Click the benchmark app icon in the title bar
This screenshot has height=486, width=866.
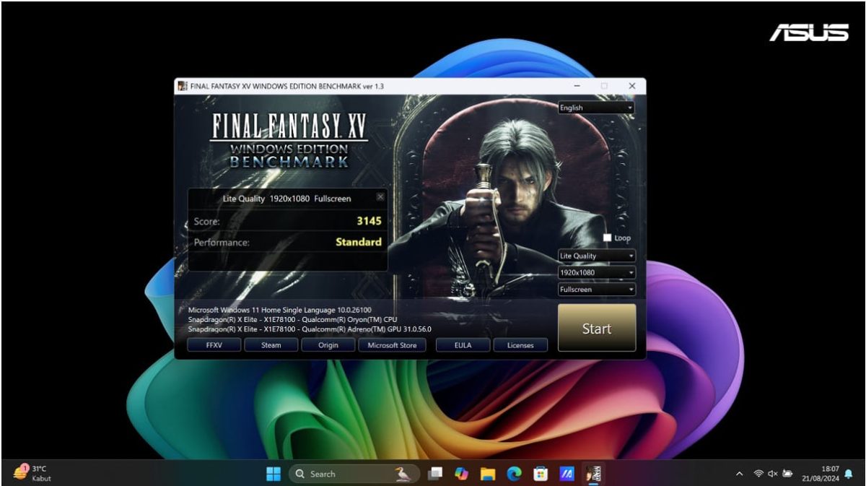click(183, 86)
